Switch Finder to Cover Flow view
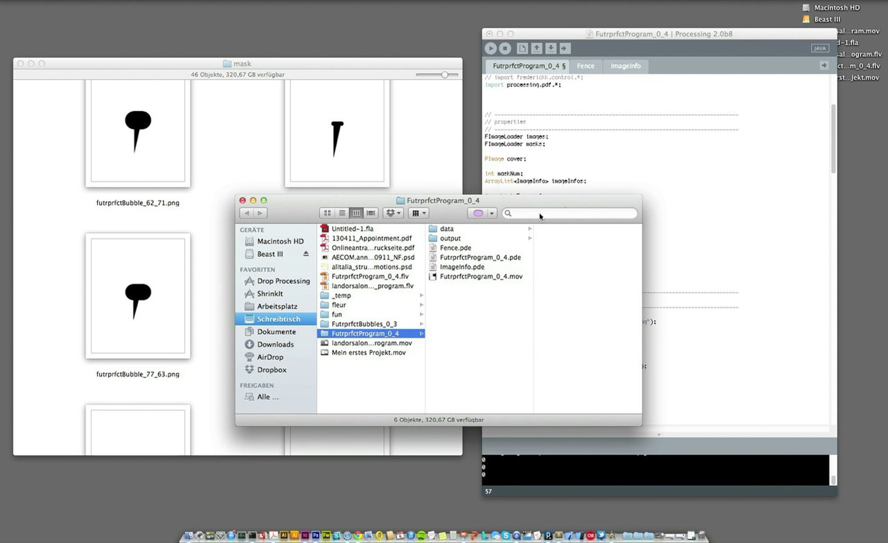 (371, 213)
